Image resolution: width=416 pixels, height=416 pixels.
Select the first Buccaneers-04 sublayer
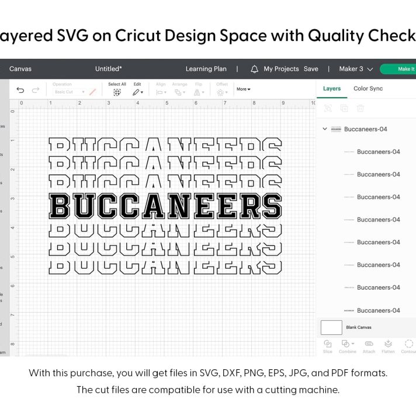pyautogui.click(x=379, y=152)
